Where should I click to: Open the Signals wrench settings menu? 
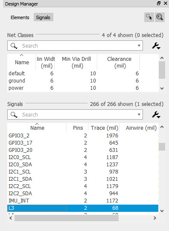[x=156, y=114]
